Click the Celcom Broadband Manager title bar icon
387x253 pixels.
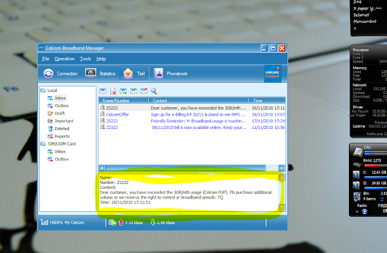[42, 48]
